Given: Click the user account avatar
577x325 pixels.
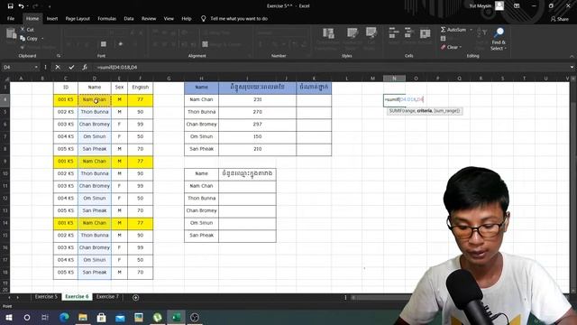Looking at the screenshot, I should (x=499, y=5).
